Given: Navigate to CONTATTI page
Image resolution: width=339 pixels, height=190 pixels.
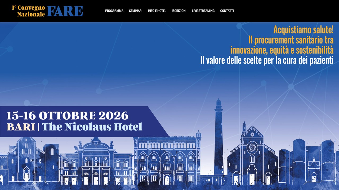Looking at the screenshot, I should pyautogui.click(x=227, y=11).
